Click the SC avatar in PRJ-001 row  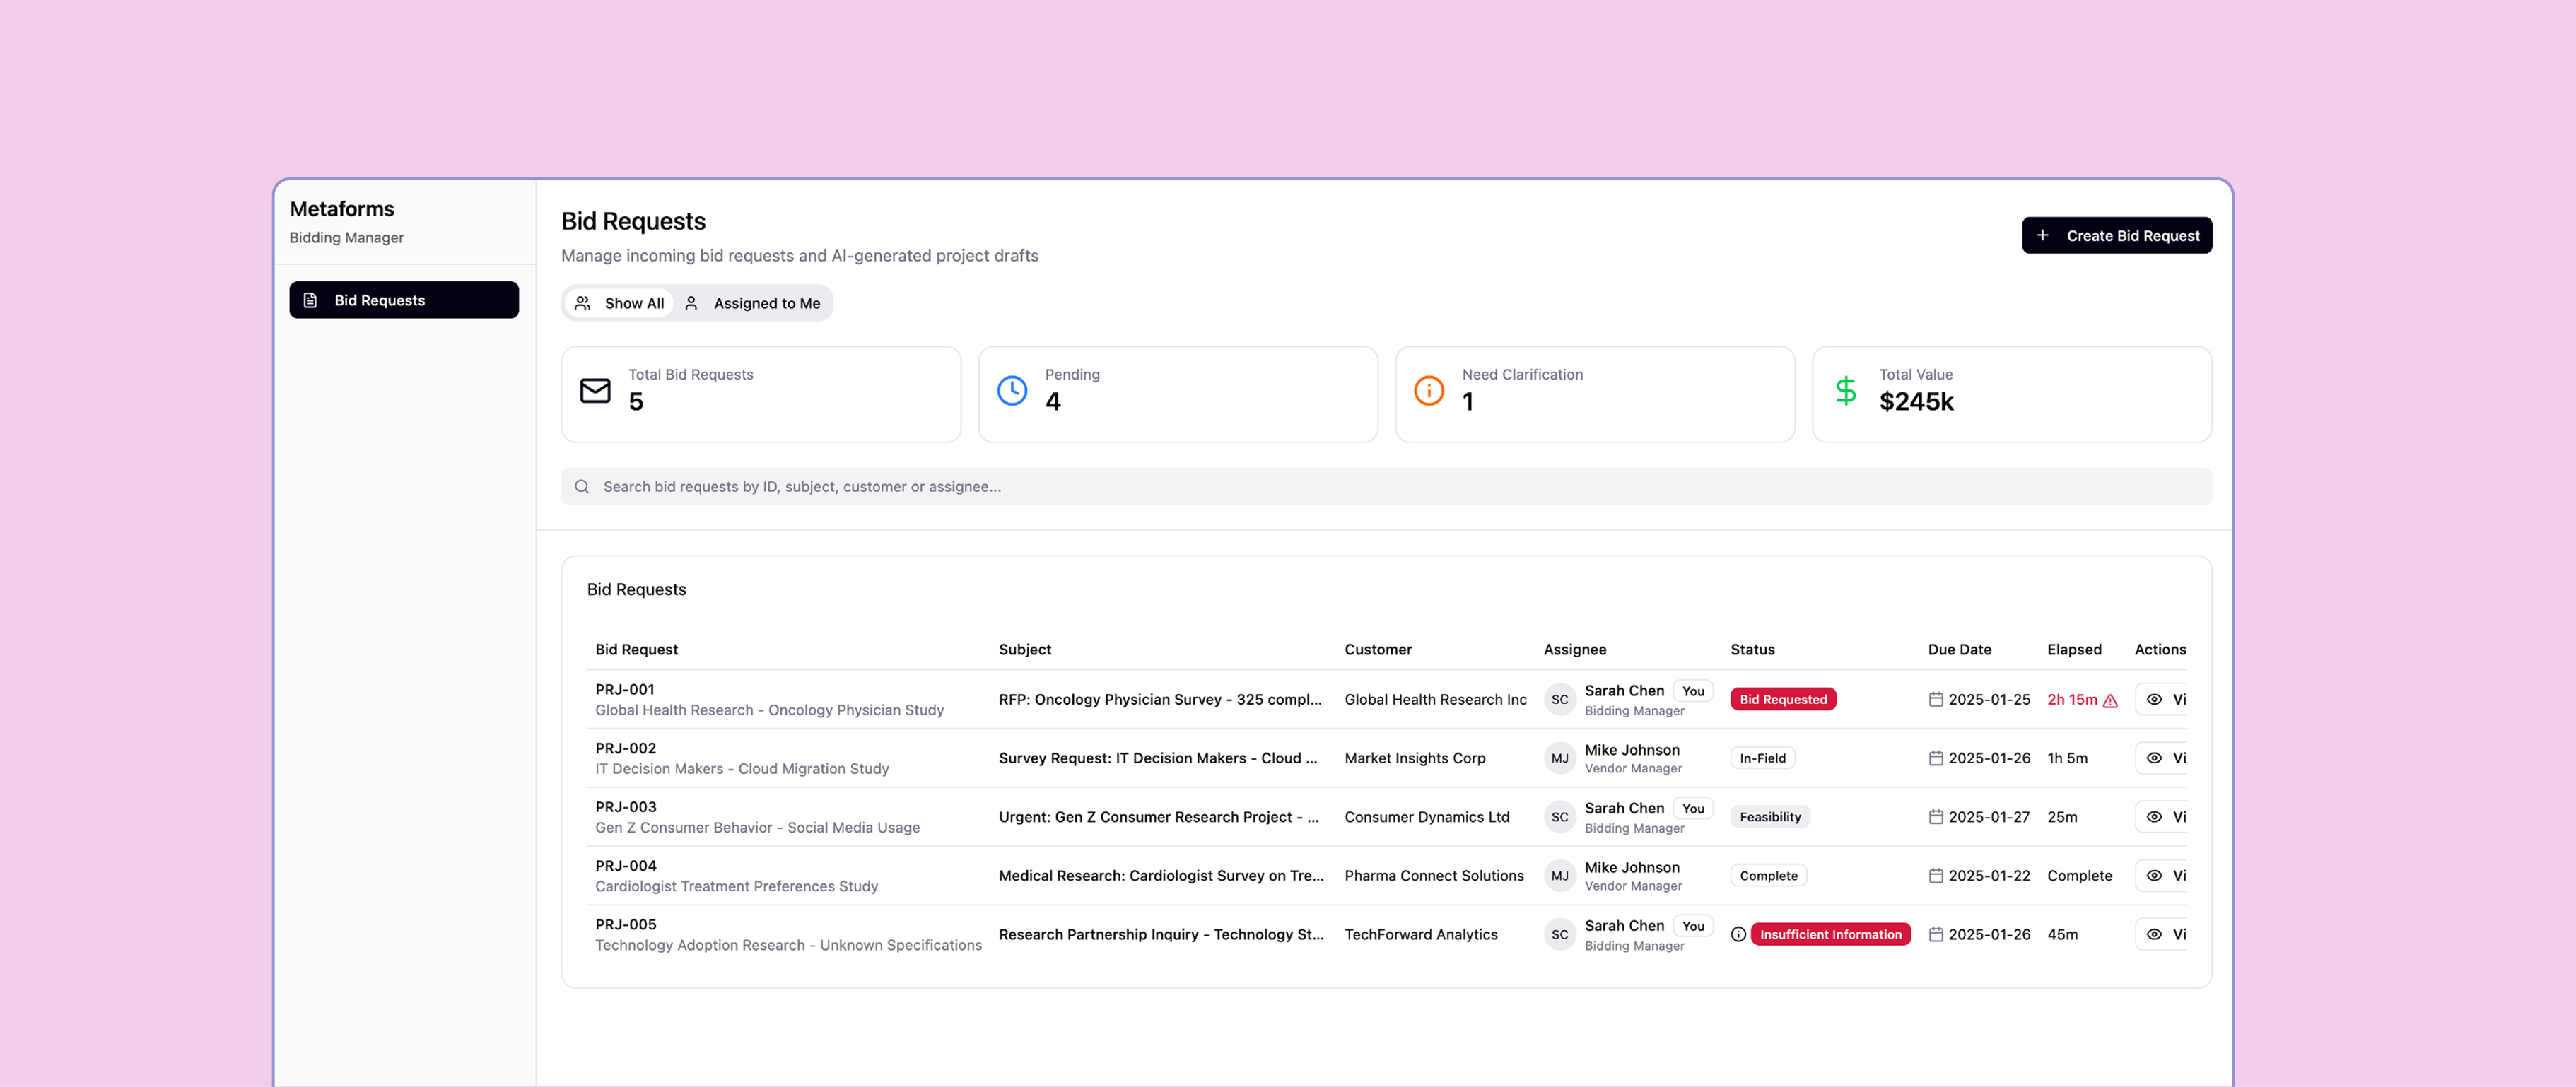[x=1559, y=699]
